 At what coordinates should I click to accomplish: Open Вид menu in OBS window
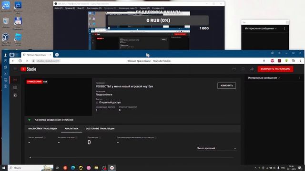coord(81,8)
